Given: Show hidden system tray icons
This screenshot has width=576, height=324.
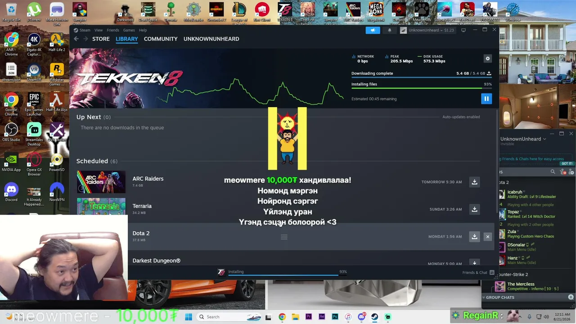Looking at the screenshot, I should [521, 317].
